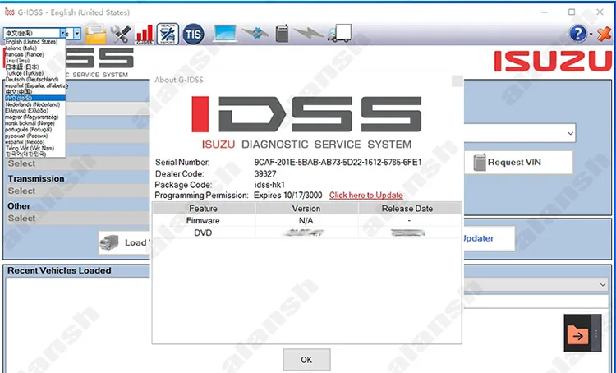
Task: Click the truck icon next to Load
Action: [109, 242]
